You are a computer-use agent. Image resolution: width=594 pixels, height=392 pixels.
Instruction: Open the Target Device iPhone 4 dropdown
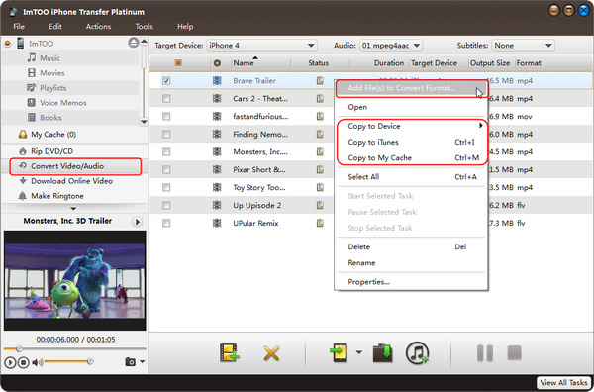click(x=261, y=46)
